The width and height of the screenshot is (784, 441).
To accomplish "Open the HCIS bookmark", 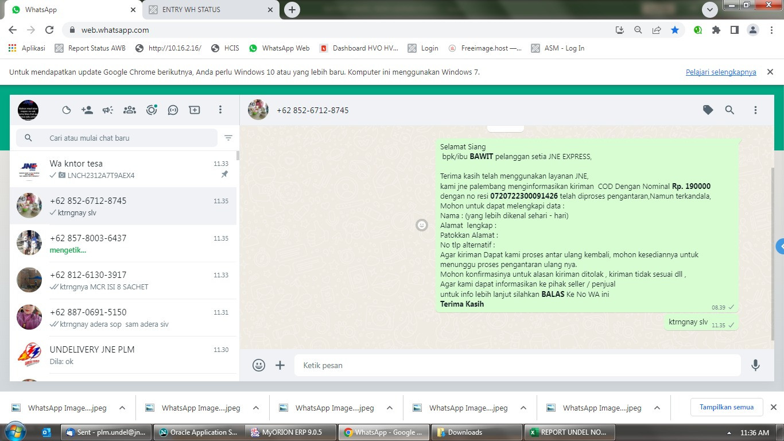I will 226,48.
